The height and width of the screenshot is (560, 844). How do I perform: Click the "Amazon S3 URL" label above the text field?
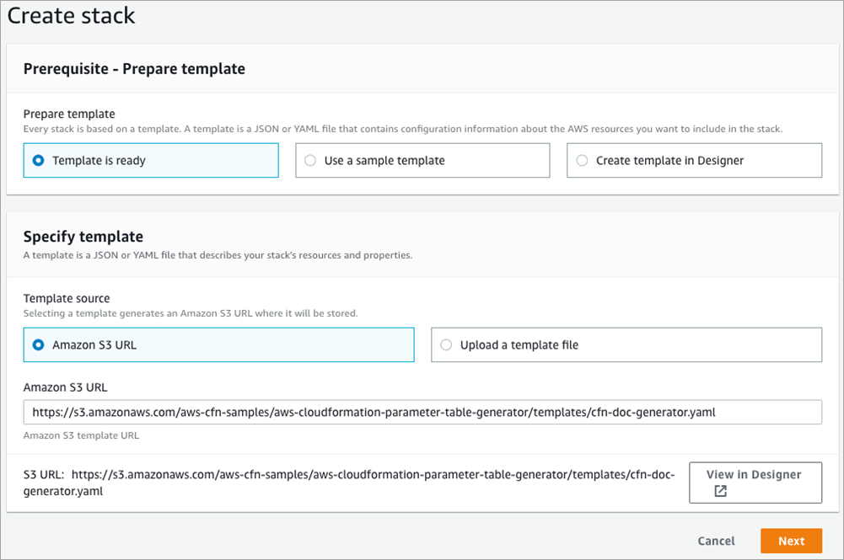(65, 387)
